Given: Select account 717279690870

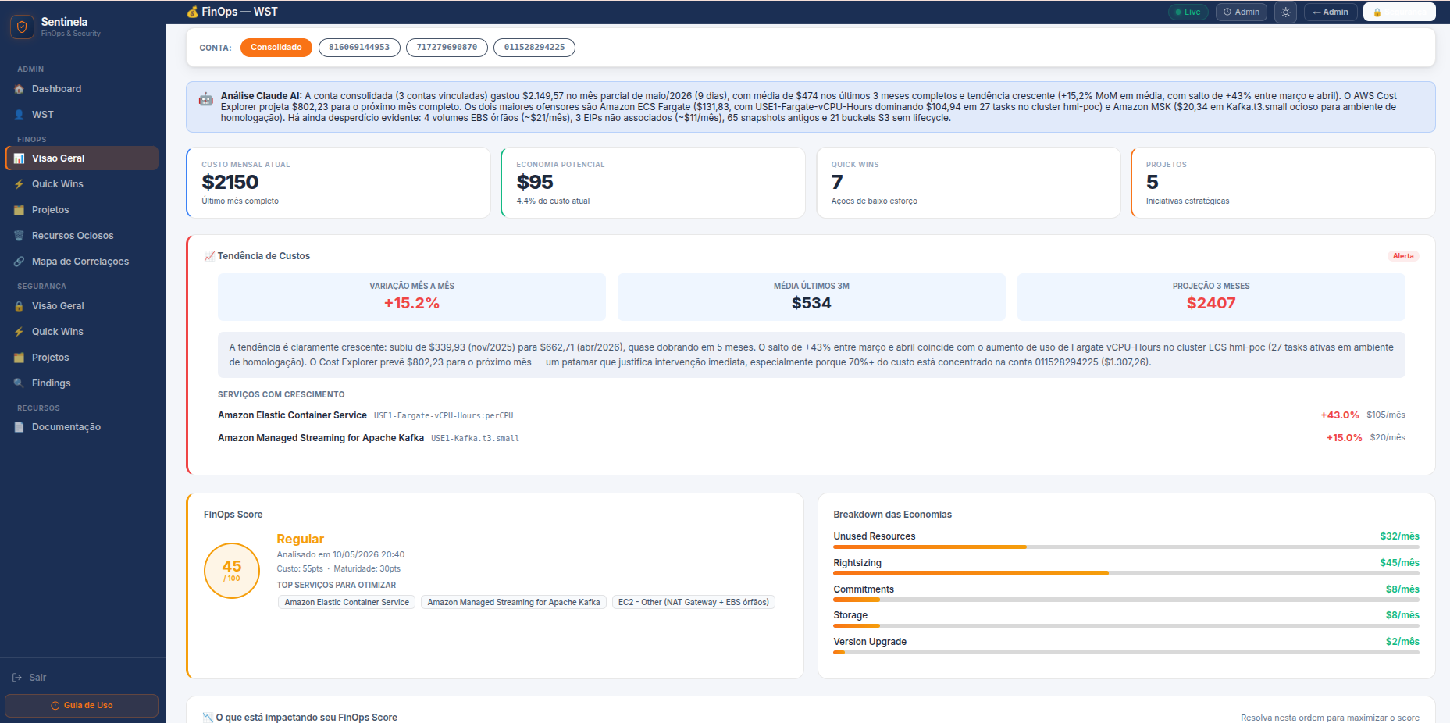Looking at the screenshot, I should pyautogui.click(x=447, y=48).
